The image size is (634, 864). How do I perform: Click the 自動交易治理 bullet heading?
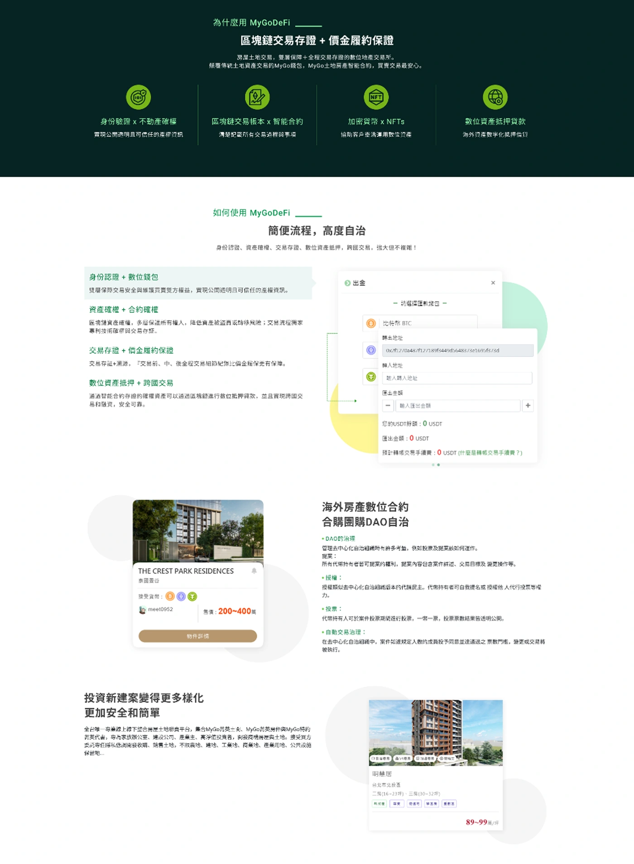click(x=346, y=632)
